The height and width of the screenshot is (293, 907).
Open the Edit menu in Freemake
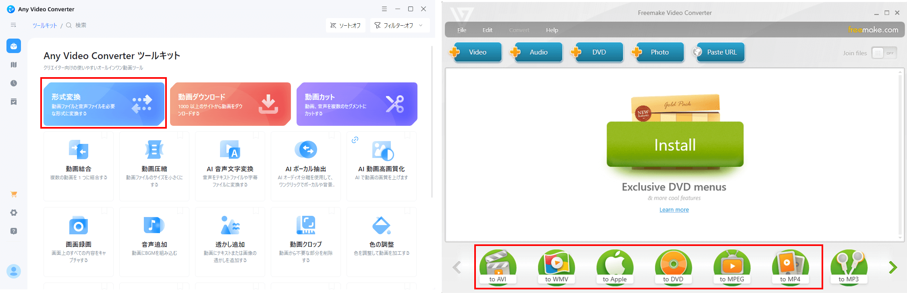[488, 30]
